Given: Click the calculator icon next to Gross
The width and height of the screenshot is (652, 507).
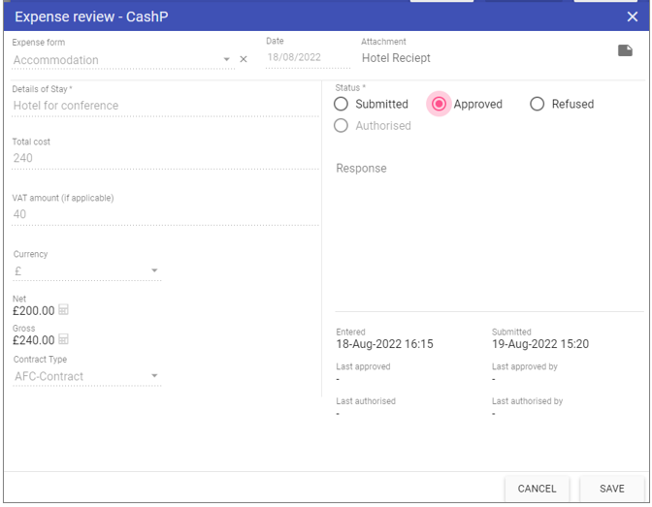Looking at the screenshot, I should [x=64, y=340].
